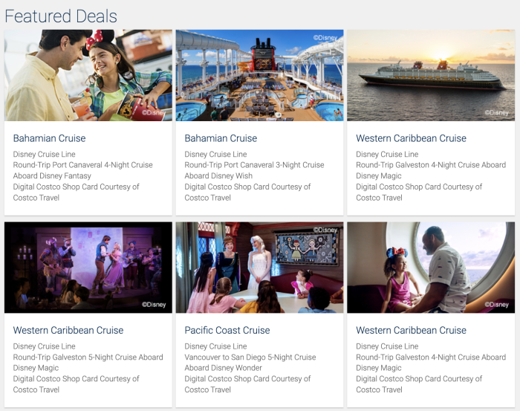This screenshot has height=411, width=520.
Task: Open the Pacific Coast Cruise deal title
Action: (227, 330)
